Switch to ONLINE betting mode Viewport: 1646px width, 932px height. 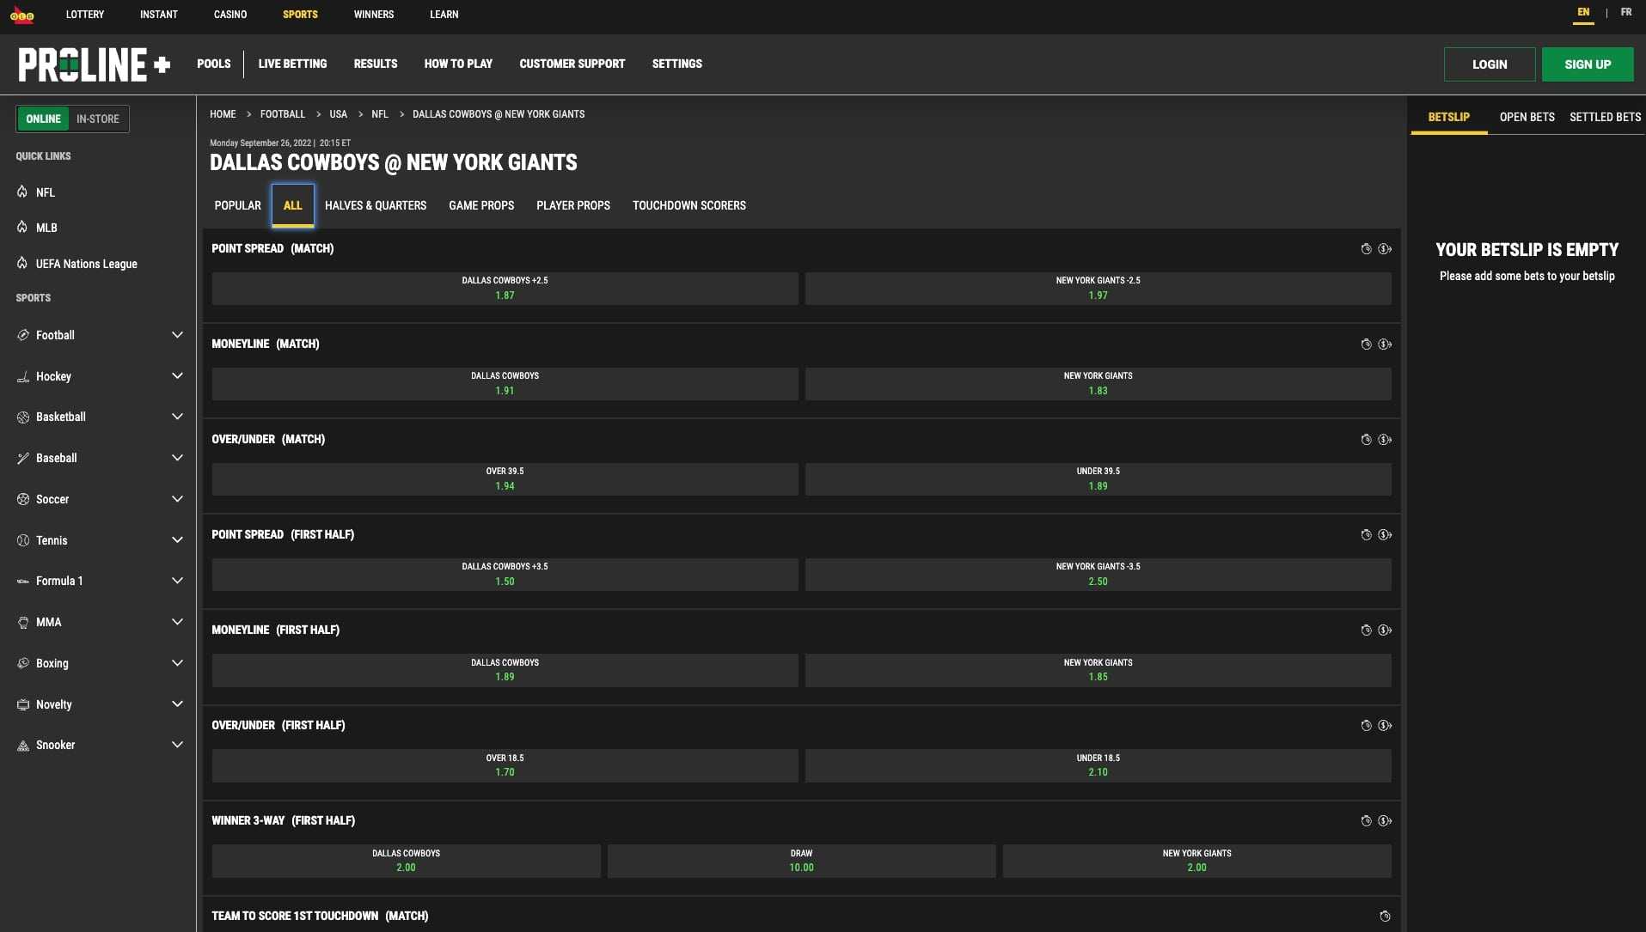[43, 119]
